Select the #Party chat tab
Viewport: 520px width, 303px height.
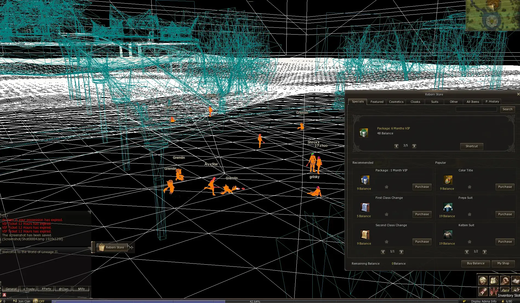pyautogui.click(x=46, y=289)
